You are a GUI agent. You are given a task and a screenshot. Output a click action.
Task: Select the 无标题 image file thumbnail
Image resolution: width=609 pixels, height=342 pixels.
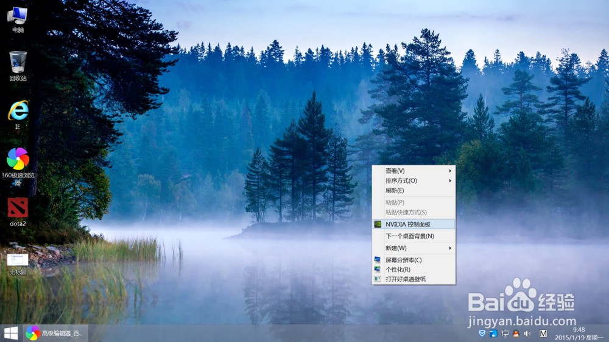18,259
